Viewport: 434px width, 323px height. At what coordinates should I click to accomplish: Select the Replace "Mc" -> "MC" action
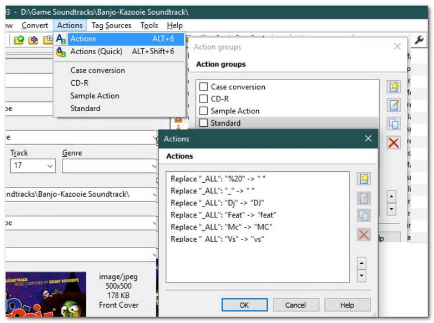258,227
